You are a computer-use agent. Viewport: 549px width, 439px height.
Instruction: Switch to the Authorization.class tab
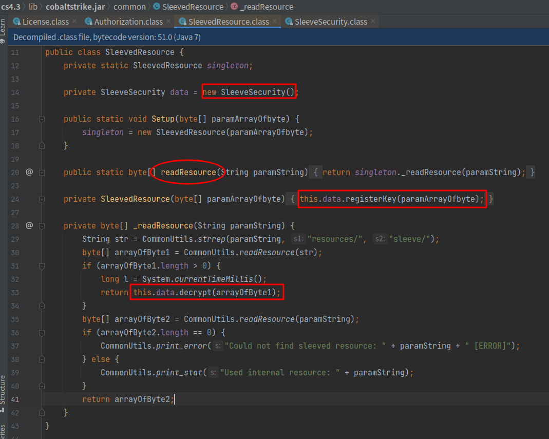click(x=128, y=22)
